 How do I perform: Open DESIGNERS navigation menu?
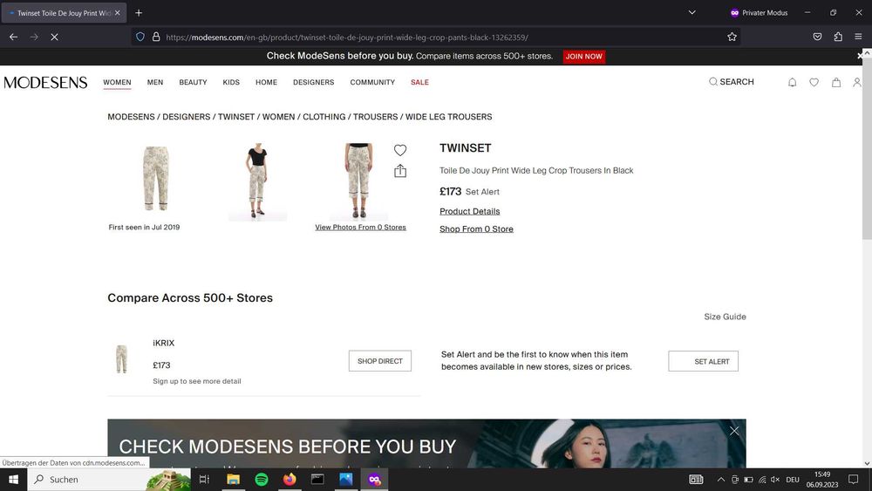(x=314, y=82)
